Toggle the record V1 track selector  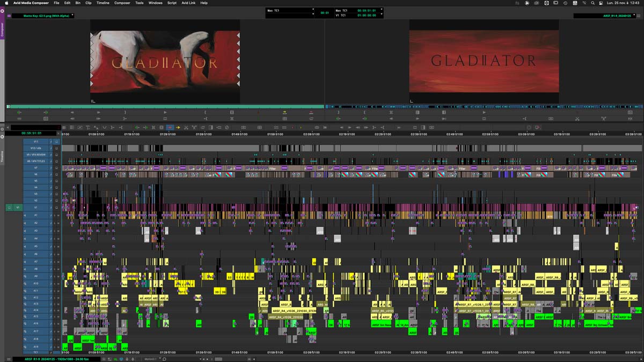pyautogui.click(x=36, y=207)
